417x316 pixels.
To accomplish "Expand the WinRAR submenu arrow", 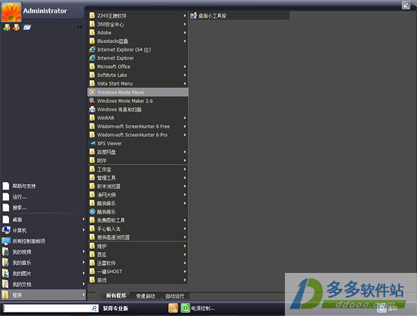I will 185,118.
